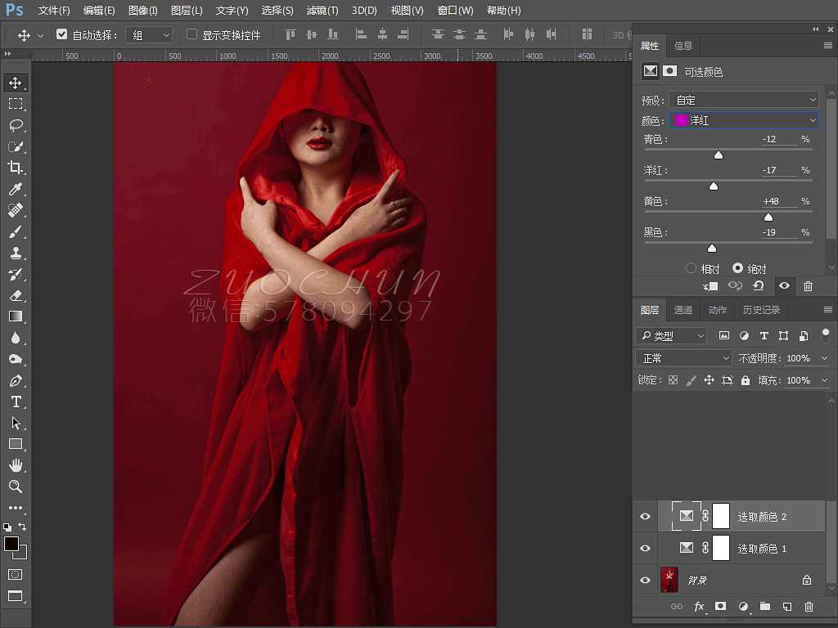838x628 pixels.
Task: Select the Horizontal Type tool
Action: click(16, 401)
